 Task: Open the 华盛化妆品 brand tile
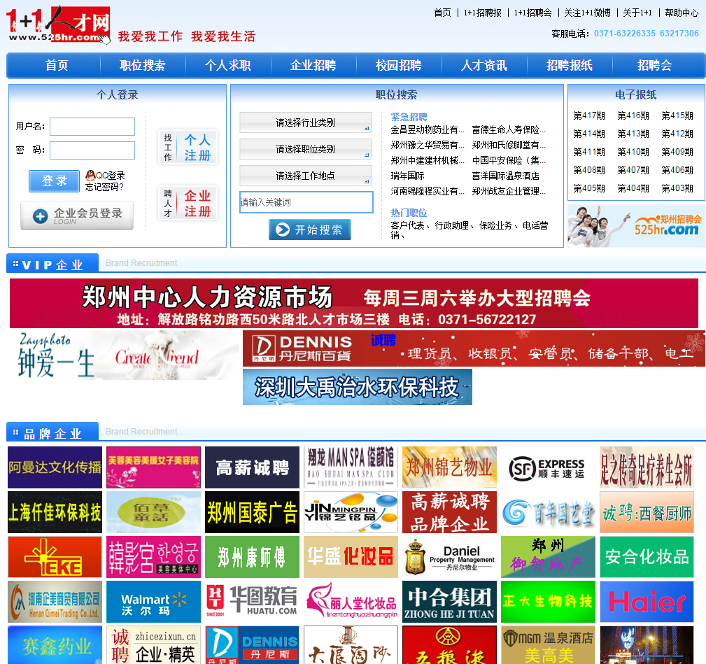point(351,557)
